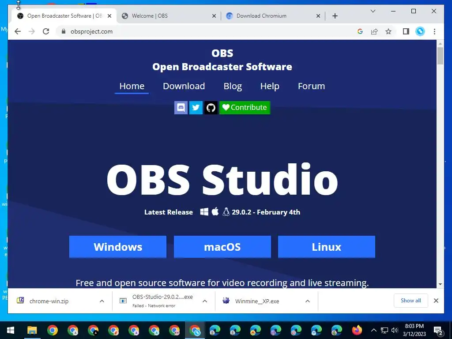Open a new browser tab

point(335,16)
